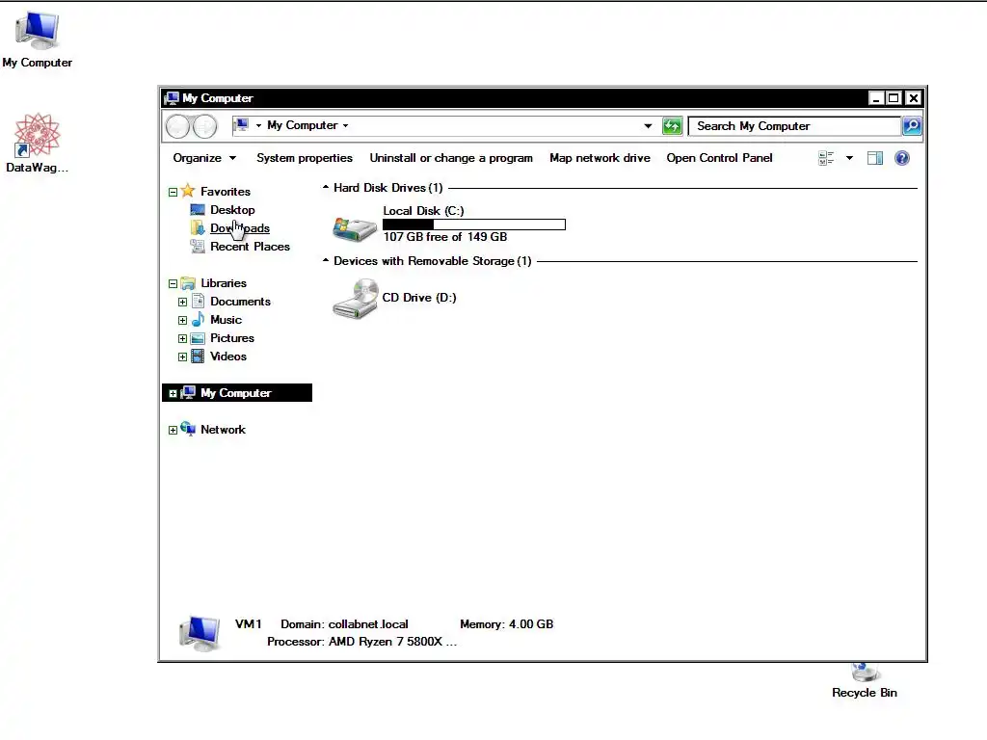The height and width of the screenshot is (740, 987).
Task: Click the Videos film icon
Action: point(198,357)
